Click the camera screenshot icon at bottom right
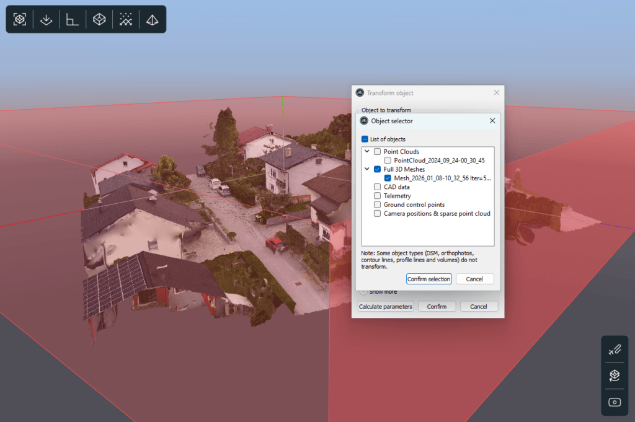Screen dimensions: 635x422 pyautogui.click(x=615, y=402)
